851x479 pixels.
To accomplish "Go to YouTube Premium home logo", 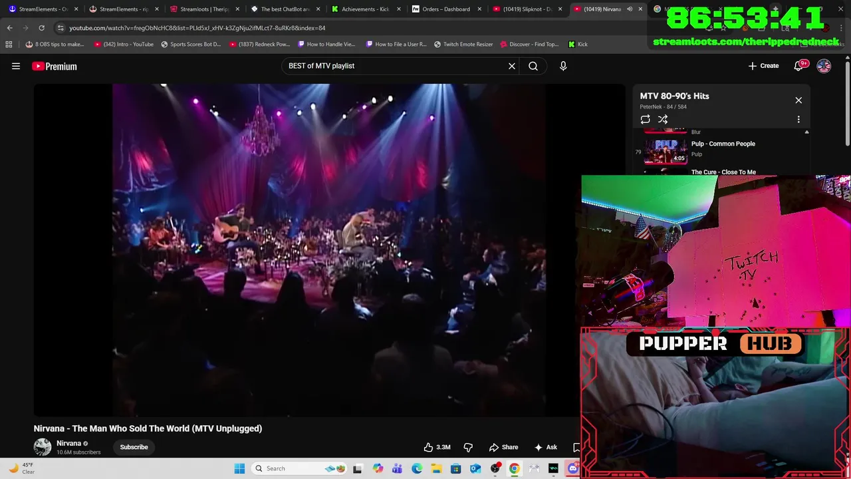I will (x=55, y=66).
